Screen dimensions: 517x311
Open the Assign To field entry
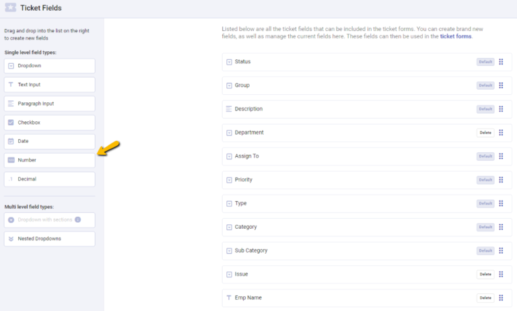[x=367, y=156]
